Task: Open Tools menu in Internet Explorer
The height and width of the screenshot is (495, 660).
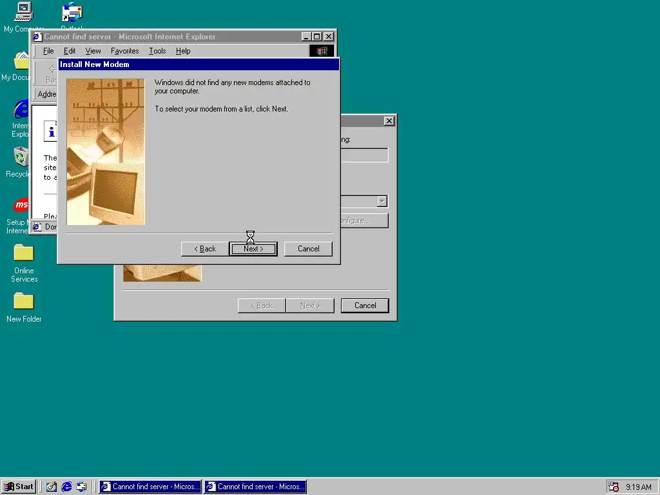Action: point(157,51)
